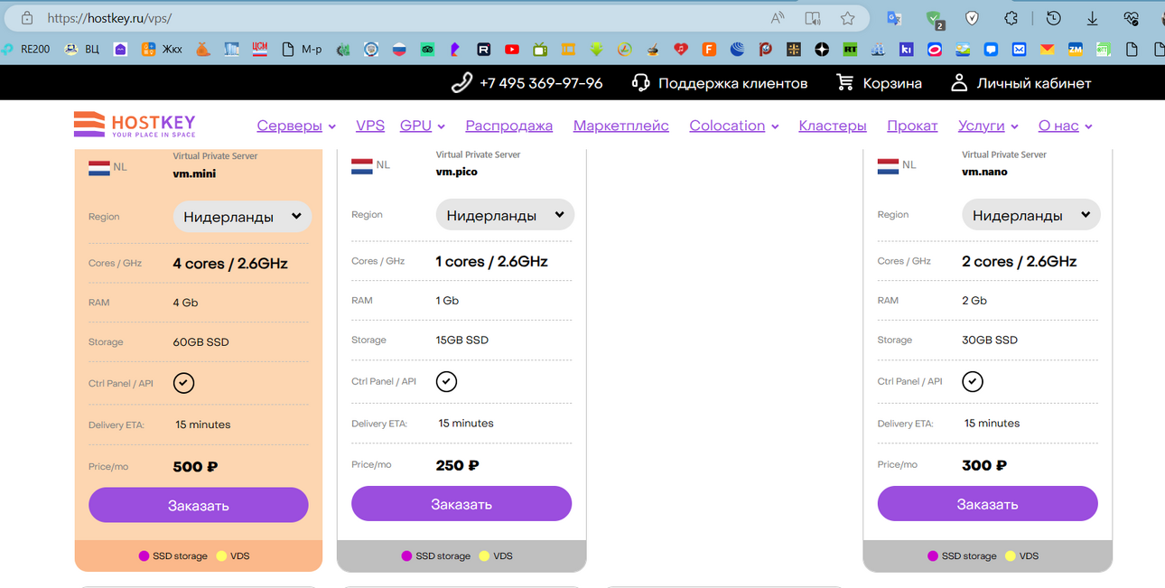Open the М-р bookmark
Image resolution: width=1165 pixels, height=588 pixels.
click(302, 50)
